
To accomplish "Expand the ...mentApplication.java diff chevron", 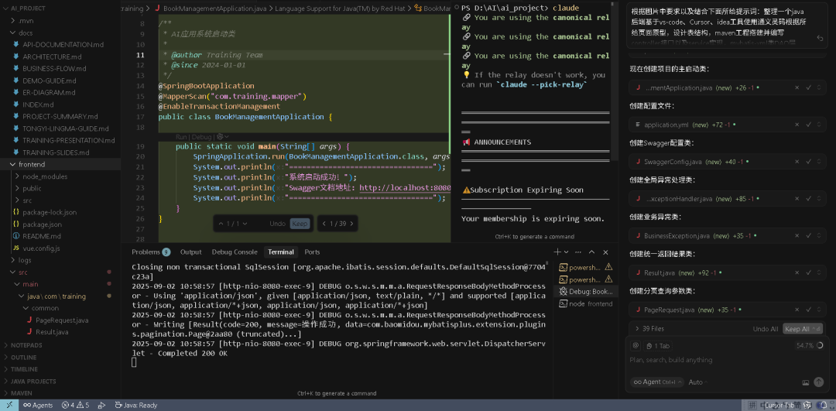I will point(819,87).
